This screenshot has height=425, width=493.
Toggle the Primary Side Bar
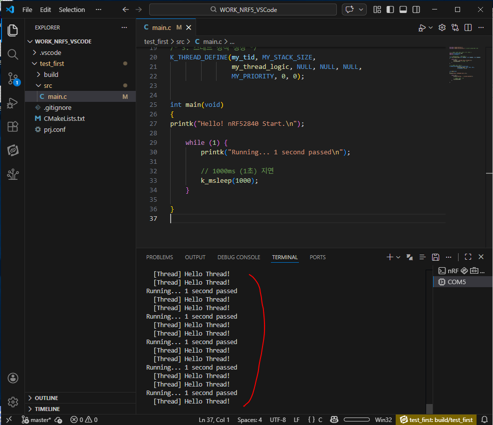click(390, 9)
